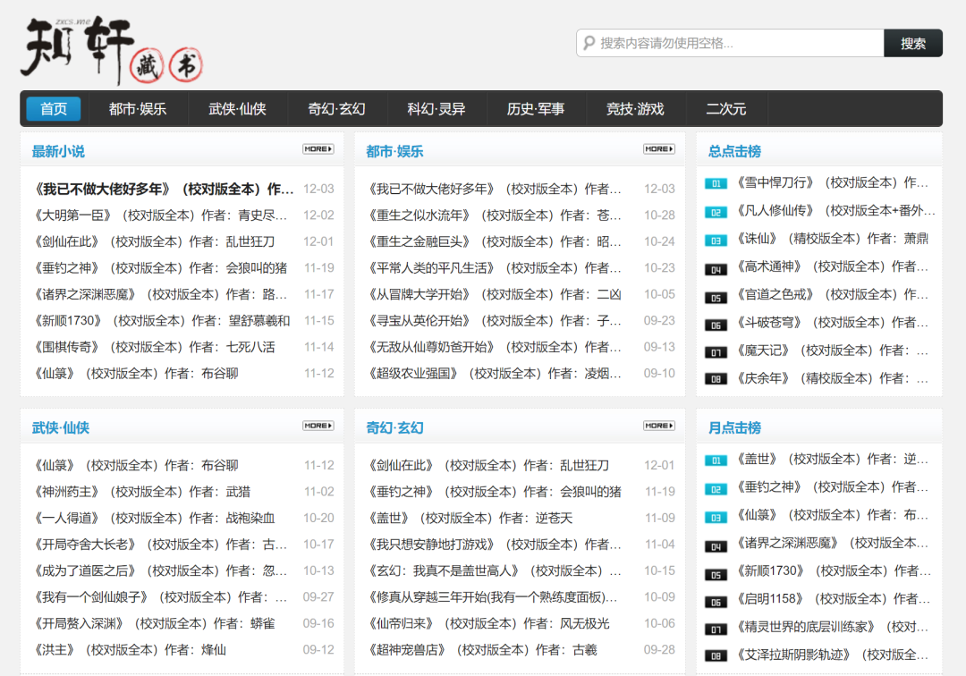
Task: Open 最新小说 section heading link
Action: coord(58,151)
